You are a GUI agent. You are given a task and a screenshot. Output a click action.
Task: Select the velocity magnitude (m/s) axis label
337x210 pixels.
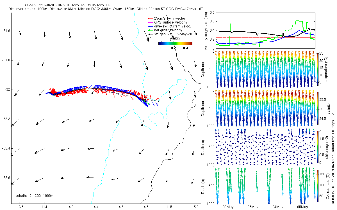(206, 31)
